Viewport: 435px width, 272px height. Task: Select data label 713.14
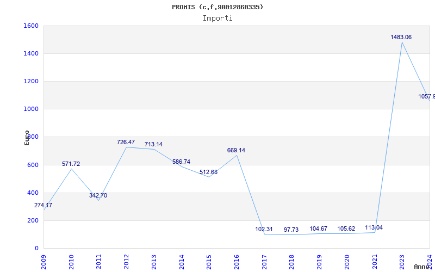tap(153, 144)
